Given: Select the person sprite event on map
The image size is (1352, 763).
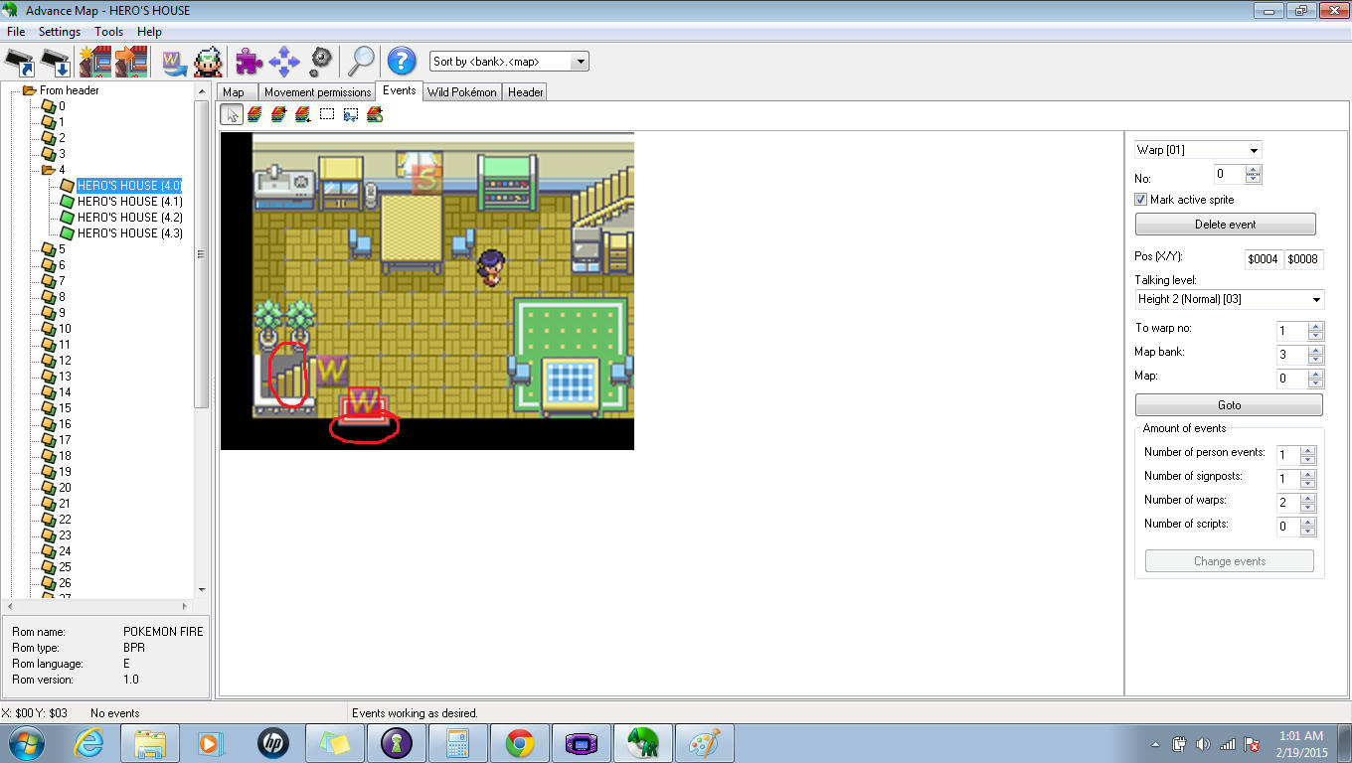Looking at the screenshot, I should pyautogui.click(x=490, y=268).
